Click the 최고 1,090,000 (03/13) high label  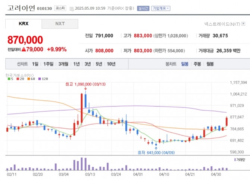click(85, 84)
